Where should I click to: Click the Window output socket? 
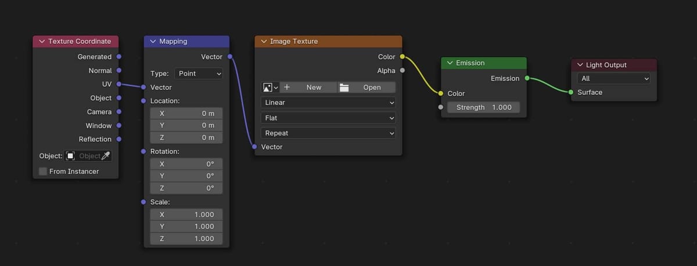(x=119, y=125)
